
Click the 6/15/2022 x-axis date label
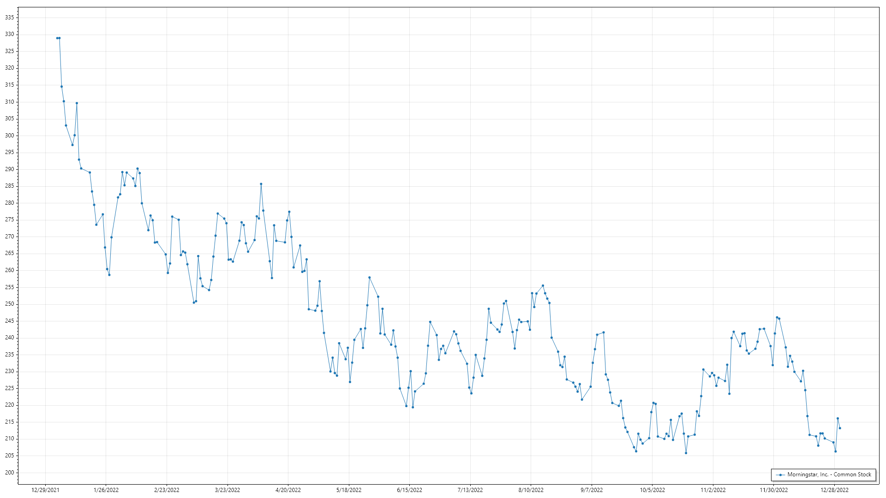pyautogui.click(x=409, y=490)
